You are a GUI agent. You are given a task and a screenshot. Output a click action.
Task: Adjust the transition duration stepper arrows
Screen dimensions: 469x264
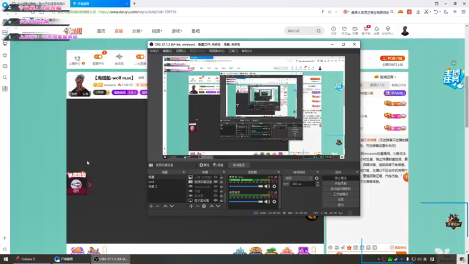(x=317, y=184)
